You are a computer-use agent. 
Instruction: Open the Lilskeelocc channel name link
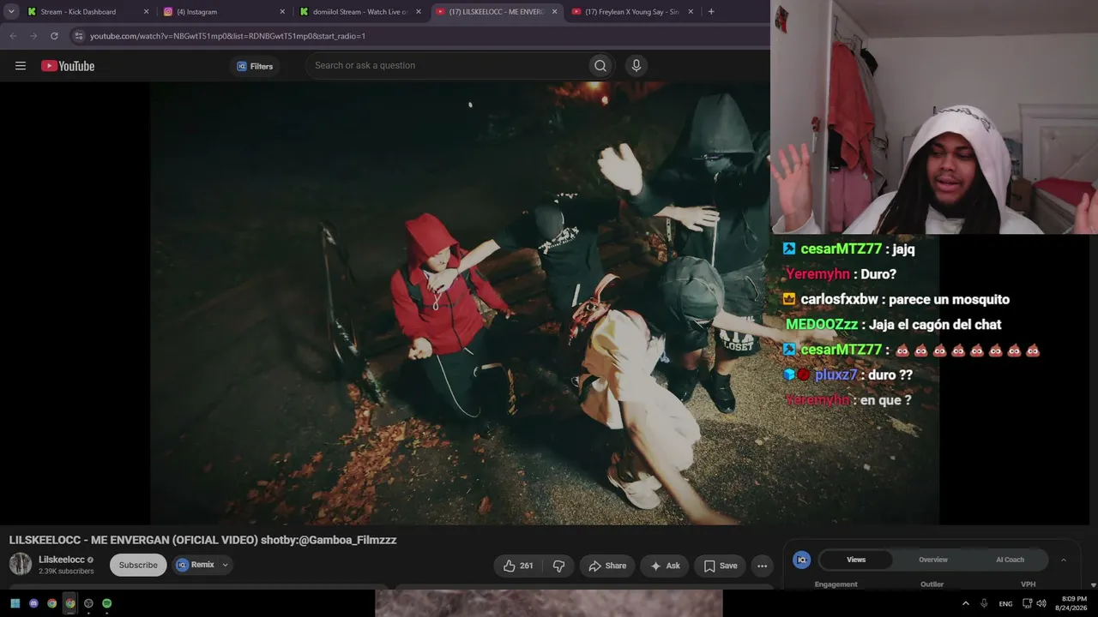coord(62,560)
